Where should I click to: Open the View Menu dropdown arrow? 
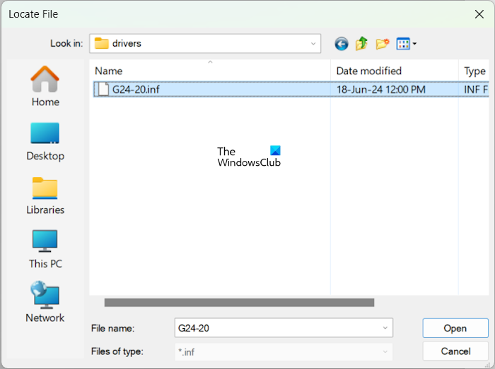(x=414, y=44)
